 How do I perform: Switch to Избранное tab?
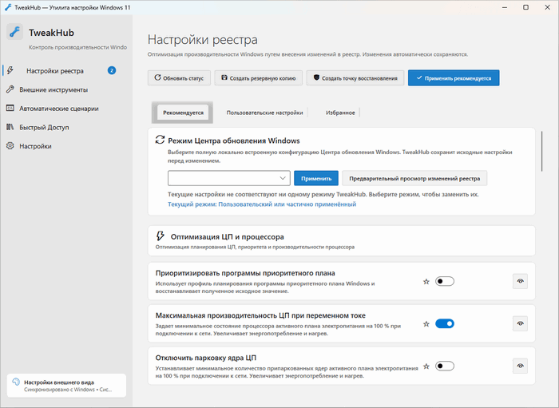[x=340, y=113]
